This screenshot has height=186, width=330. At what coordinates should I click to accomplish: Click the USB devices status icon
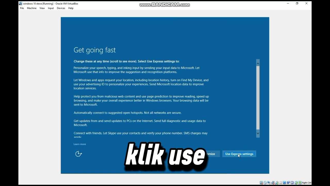pyautogui.click(x=277, y=183)
